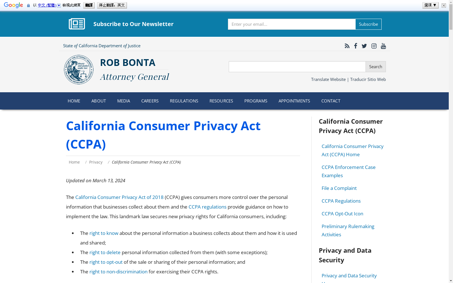Open the ABOUT navigation menu
Viewport: 453px width, 283px height.
[x=99, y=101]
